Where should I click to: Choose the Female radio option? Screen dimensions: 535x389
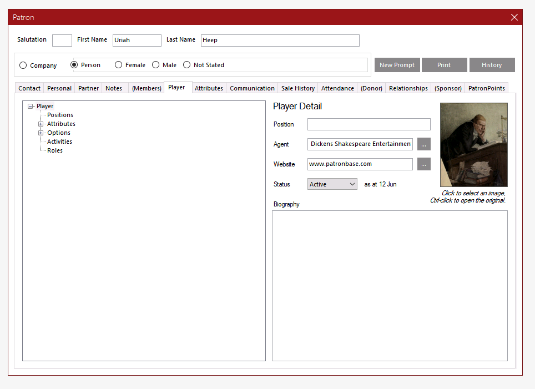[x=118, y=64]
